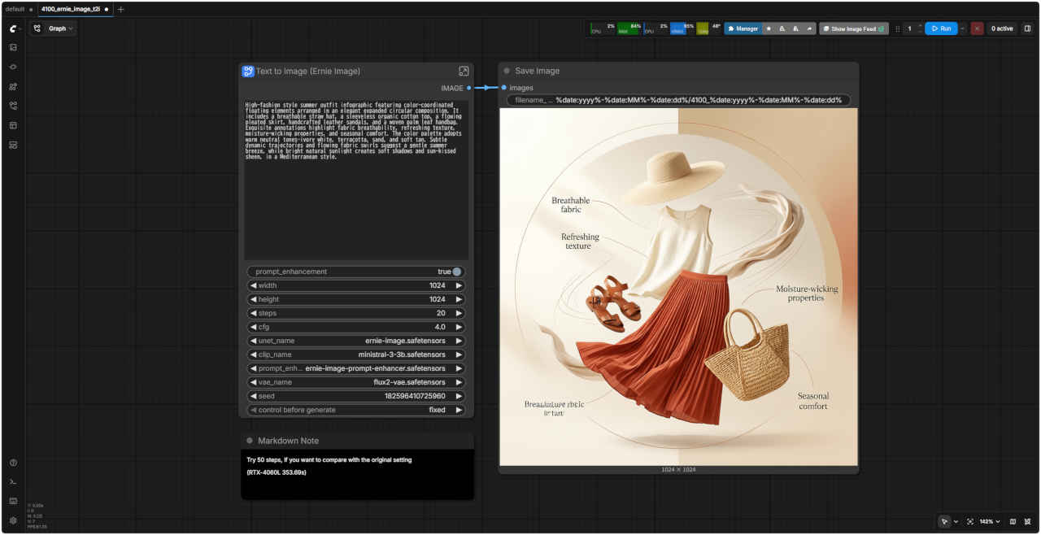Screen dimensions: 1041x535
Task: Increase seed value with right arrow
Action: pyautogui.click(x=459, y=396)
